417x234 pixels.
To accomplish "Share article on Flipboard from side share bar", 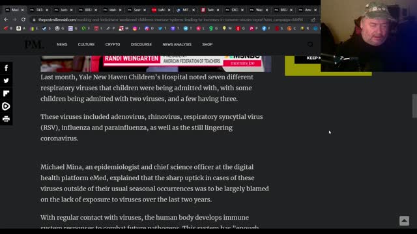I will pyautogui.click(x=6, y=94).
